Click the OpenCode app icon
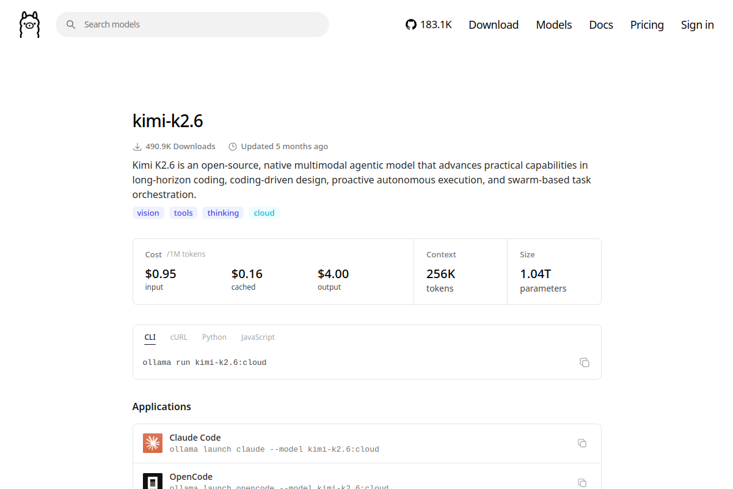 (x=153, y=481)
